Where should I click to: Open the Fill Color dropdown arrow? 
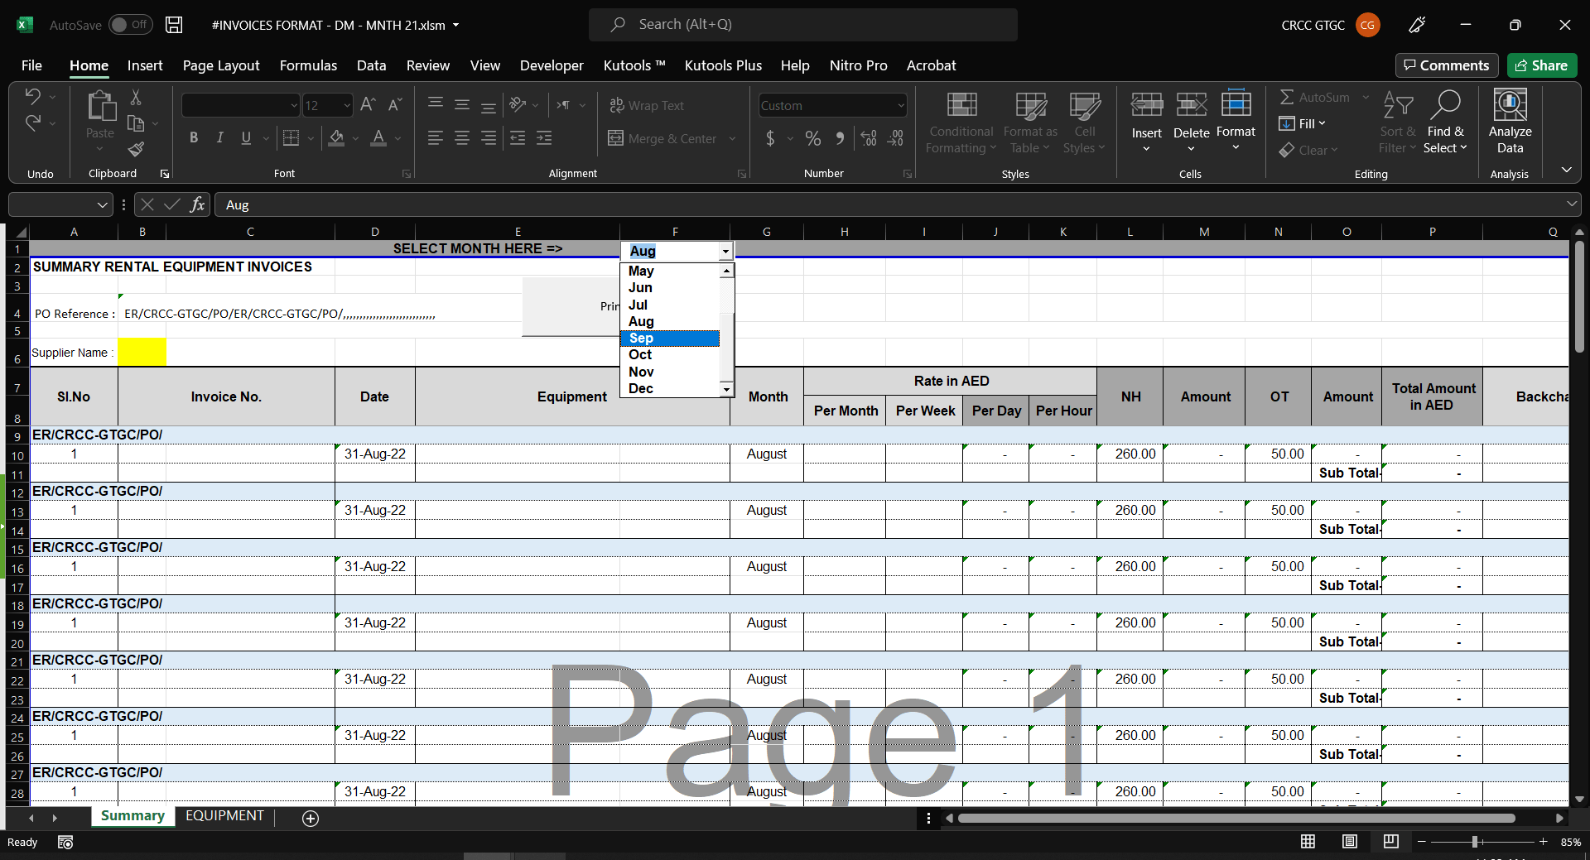click(354, 138)
